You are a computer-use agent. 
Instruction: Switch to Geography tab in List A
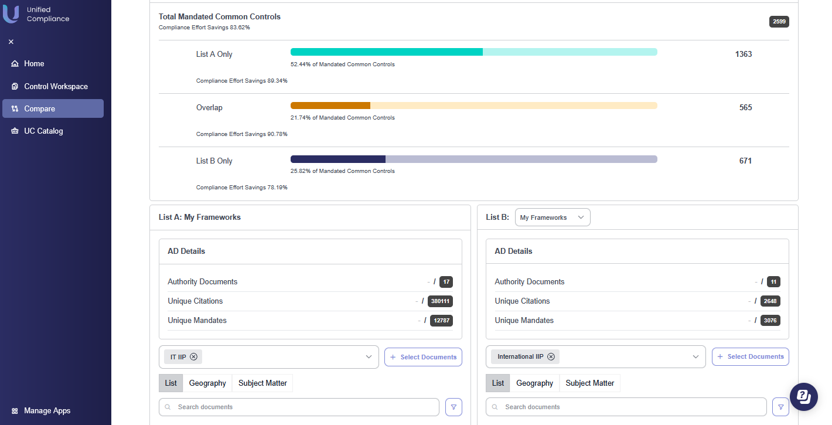[207, 383]
